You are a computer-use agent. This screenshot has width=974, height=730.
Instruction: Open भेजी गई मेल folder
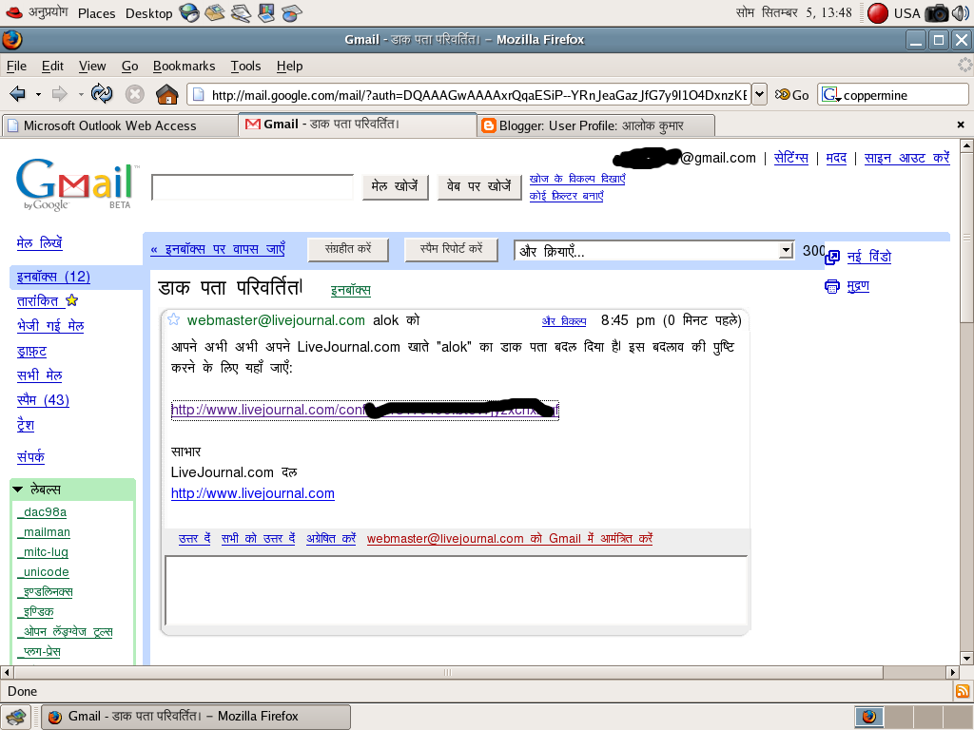[50, 326]
